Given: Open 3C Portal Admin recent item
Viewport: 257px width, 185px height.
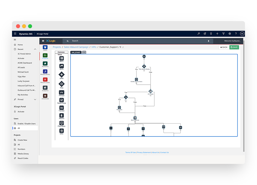Looking at the screenshot, I should (24, 54).
